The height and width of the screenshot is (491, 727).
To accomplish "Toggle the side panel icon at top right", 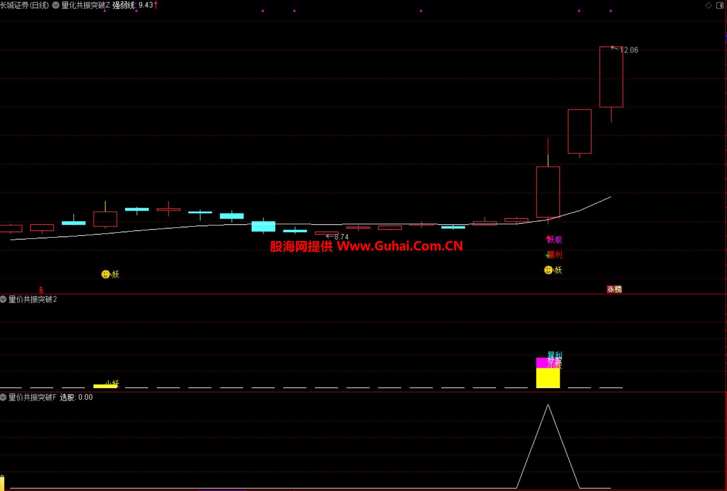I will click(720, 5).
